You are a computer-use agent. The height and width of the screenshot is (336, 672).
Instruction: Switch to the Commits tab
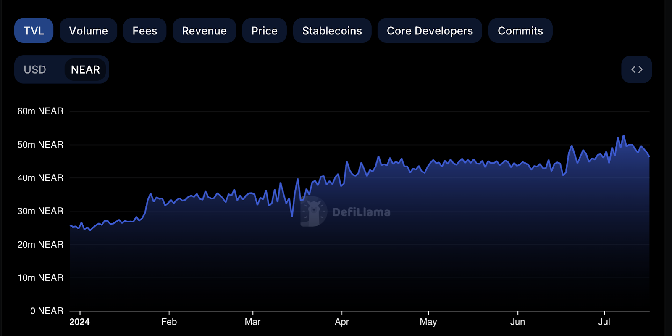tap(520, 31)
